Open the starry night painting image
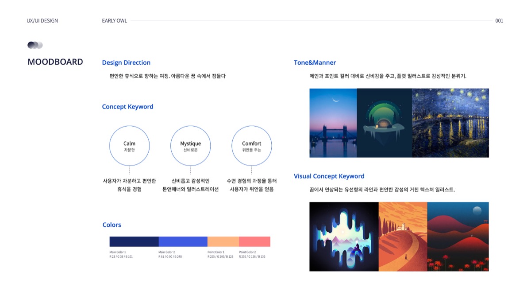The height and width of the screenshot is (299, 531). (x=450, y=123)
